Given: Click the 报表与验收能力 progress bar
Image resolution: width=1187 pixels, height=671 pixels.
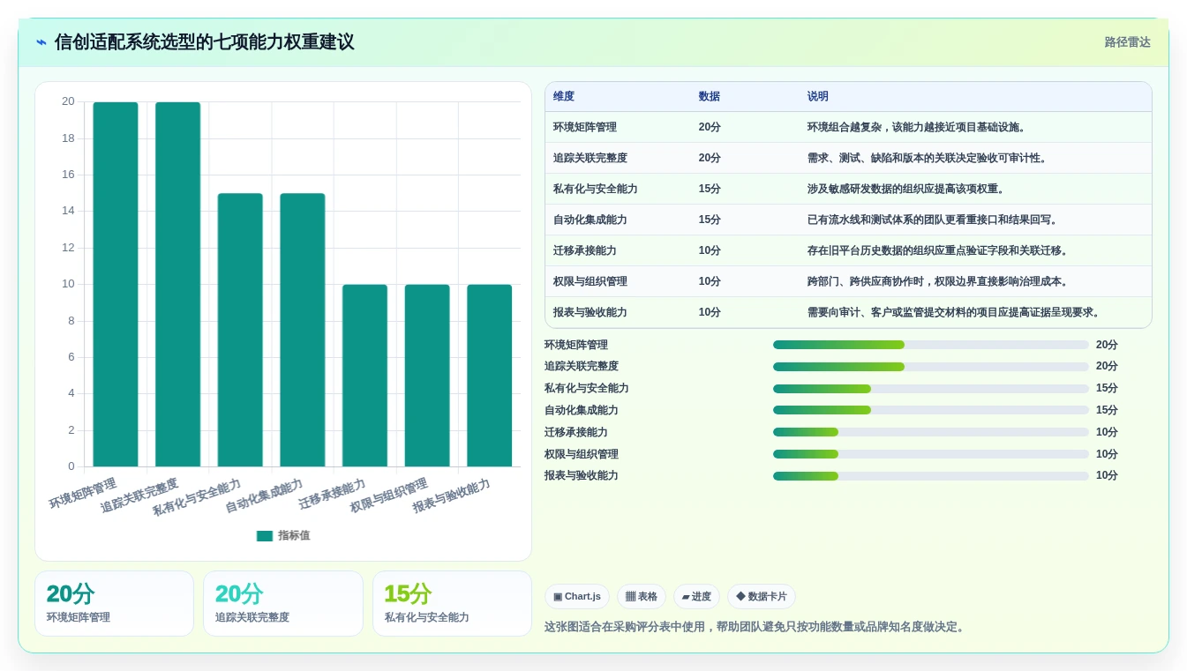Looking at the screenshot, I should (931, 476).
